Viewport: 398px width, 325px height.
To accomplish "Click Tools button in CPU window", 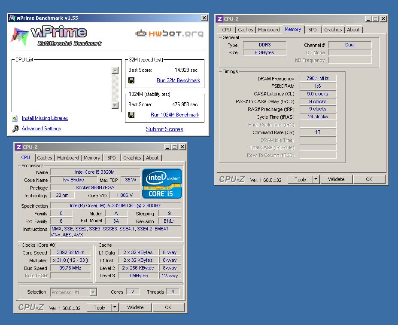I will click(x=99, y=307).
